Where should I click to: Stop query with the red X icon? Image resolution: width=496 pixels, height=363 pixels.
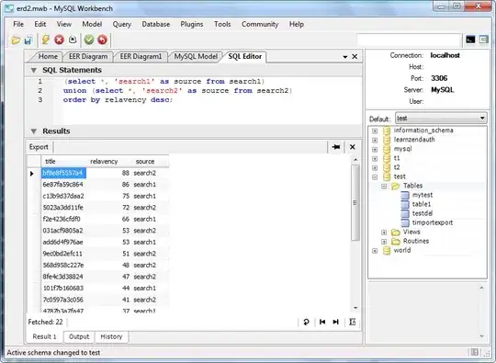coord(59,40)
